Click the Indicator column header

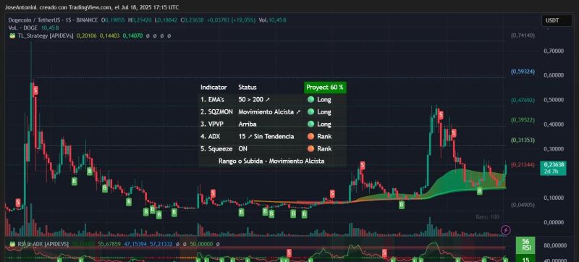tap(214, 88)
